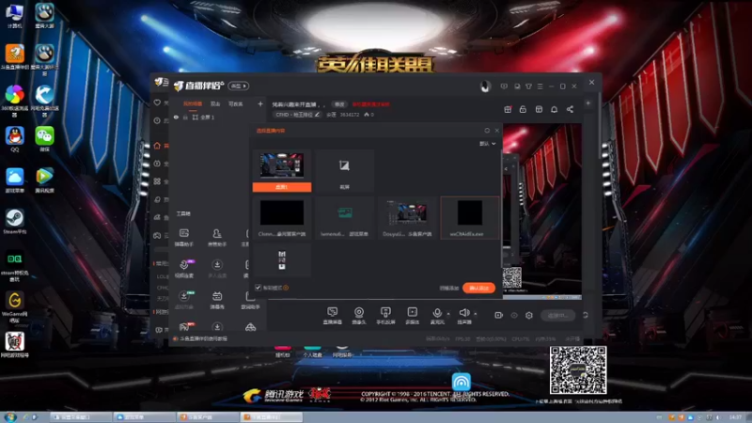Open the tutorial link in status bar
This screenshot has width=752, height=423.
click(203, 338)
